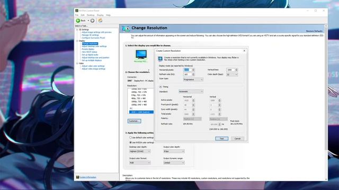The width and height of the screenshot is (339, 190).
Task: Collapse the 3D Settings tree node
Action: click(77, 30)
